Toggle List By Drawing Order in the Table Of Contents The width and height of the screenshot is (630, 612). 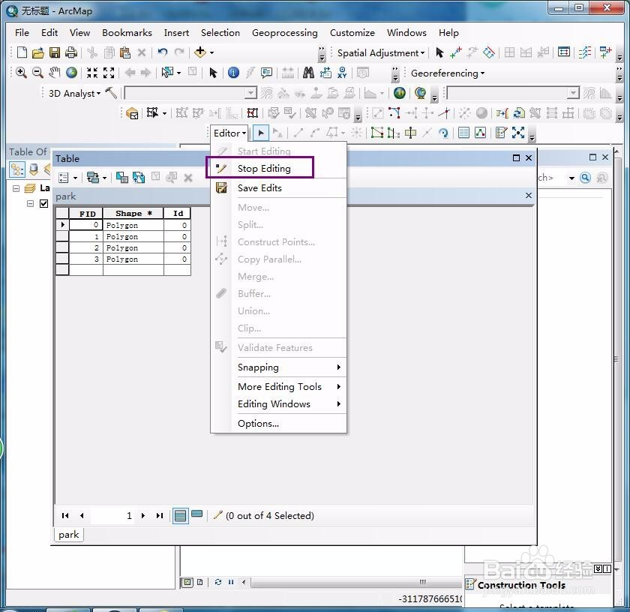tap(16, 169)
